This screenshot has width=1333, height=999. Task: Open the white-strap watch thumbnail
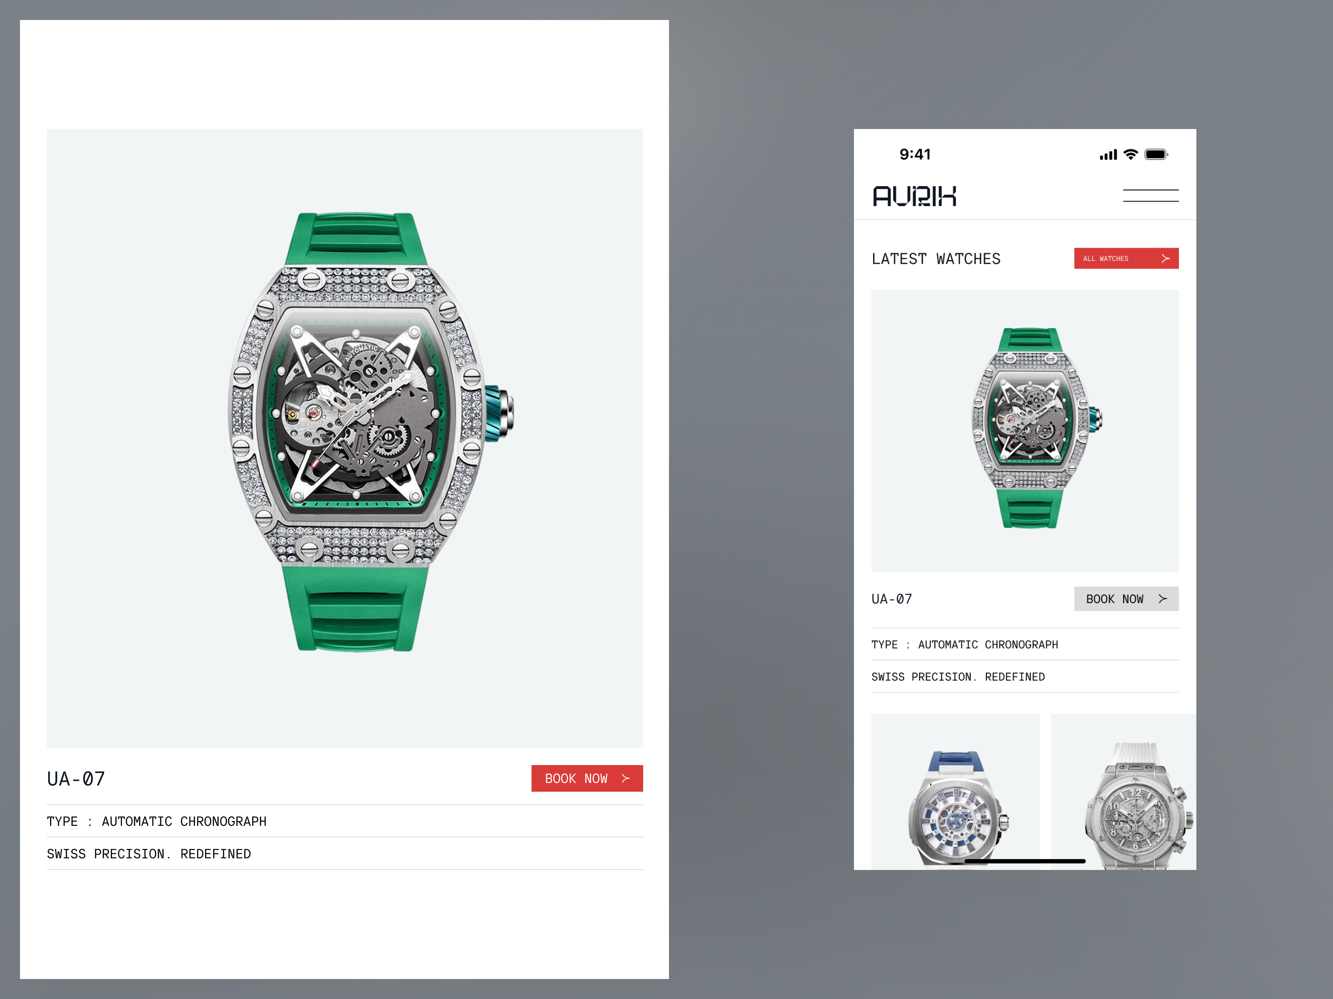tap(1123, 791)
